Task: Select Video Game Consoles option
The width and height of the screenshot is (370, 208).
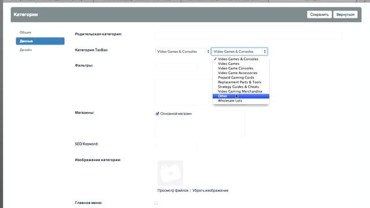Action: coord(240,68)
